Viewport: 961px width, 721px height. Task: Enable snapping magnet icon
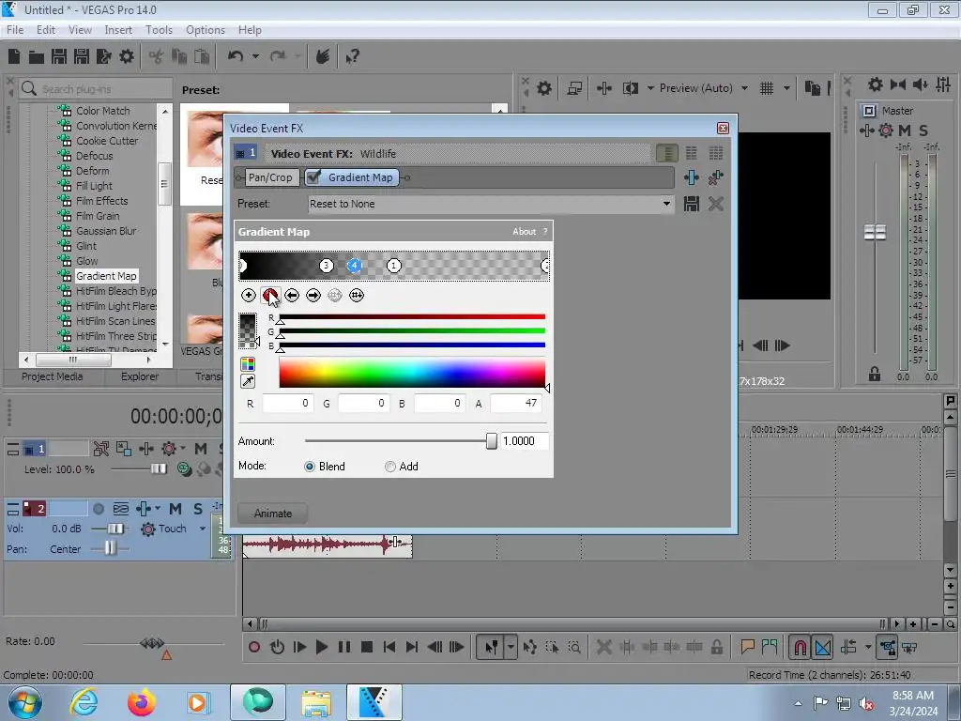[x=800, y=647]
